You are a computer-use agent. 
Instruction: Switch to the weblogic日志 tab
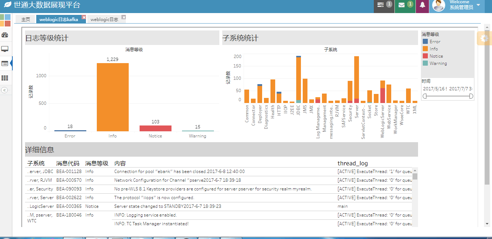104,20
